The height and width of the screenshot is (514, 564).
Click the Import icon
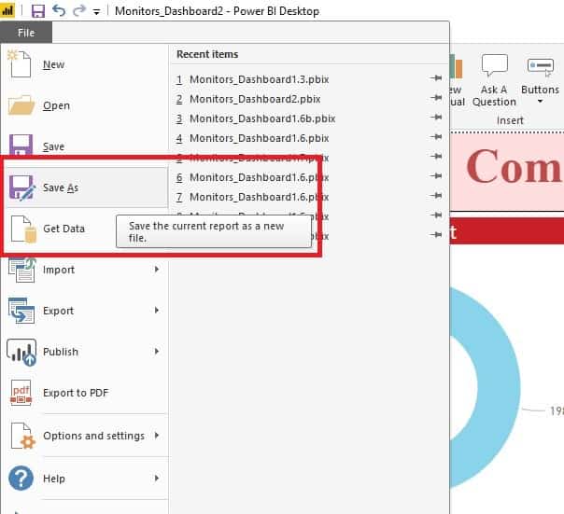21,270
